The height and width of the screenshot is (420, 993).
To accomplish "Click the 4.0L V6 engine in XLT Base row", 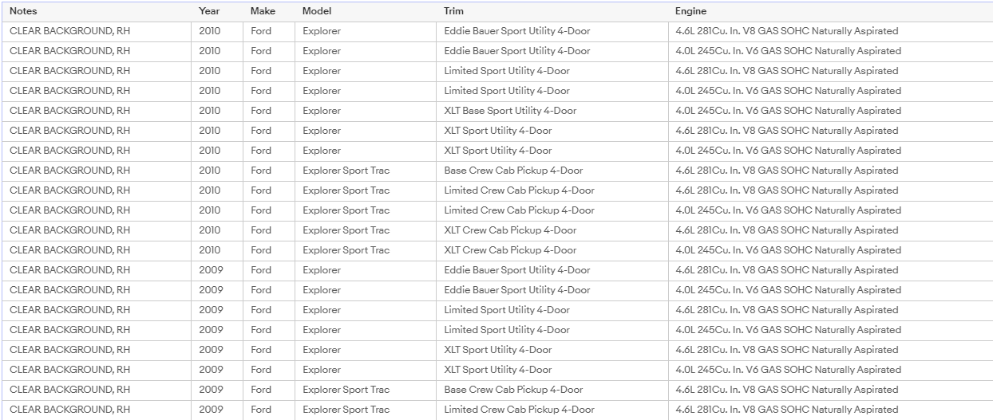I will [x=788, y=111].
